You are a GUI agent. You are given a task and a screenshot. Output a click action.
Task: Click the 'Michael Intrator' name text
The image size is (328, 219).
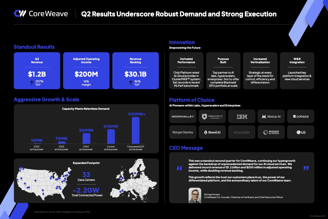click(212, 194)
